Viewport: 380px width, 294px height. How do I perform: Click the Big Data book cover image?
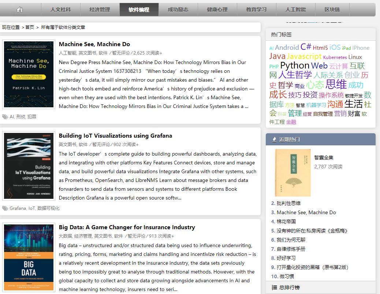(29, 257)
